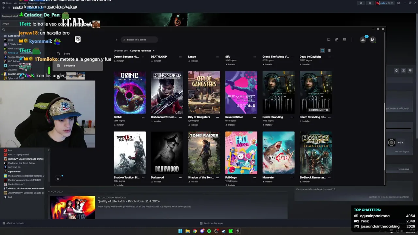This screenshot has height=235, width=418.
Task: Open options menu for Detroit Become Human
Action: 143,57
